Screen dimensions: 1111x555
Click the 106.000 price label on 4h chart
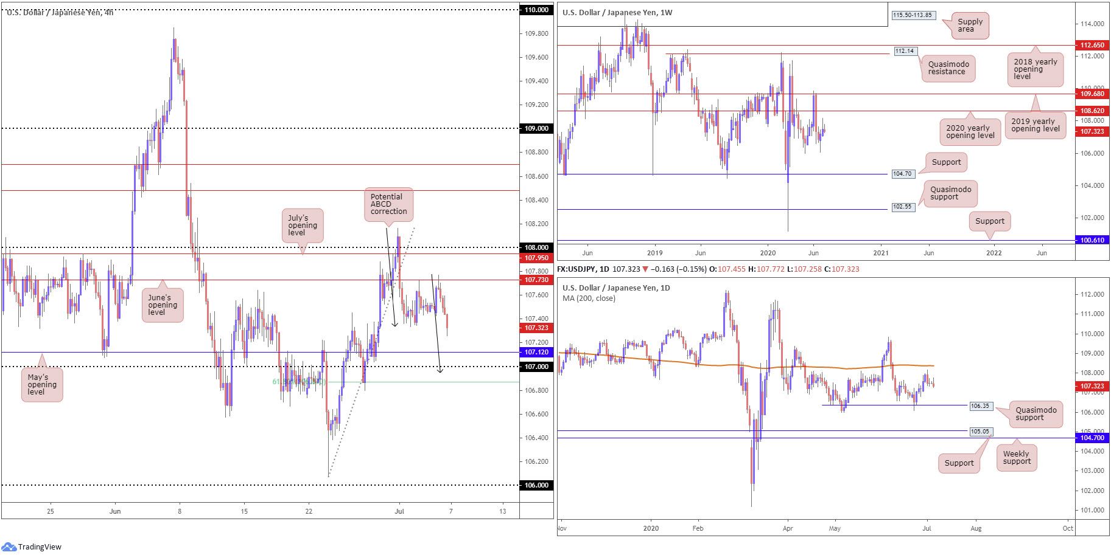[x=536, y=485]
